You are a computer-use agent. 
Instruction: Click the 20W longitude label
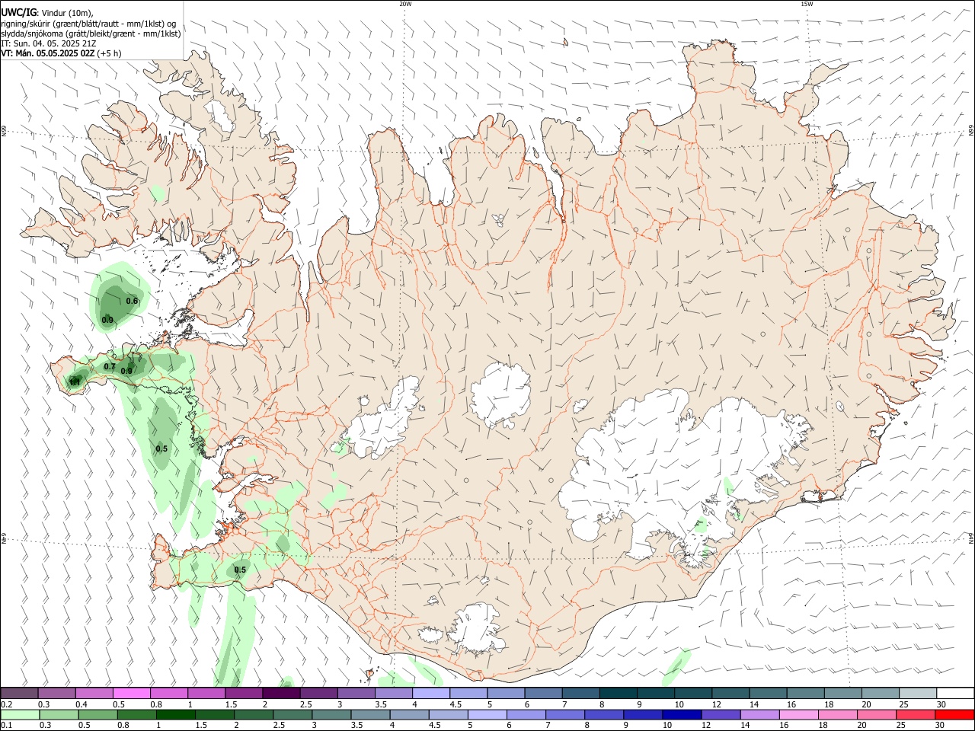tap(405, 4)
